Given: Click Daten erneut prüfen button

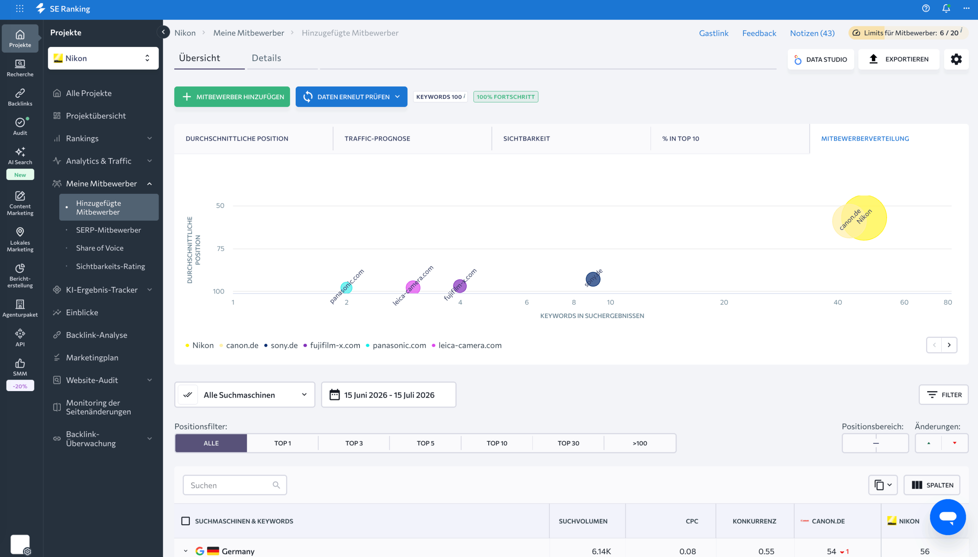Looking at the screenshot, I should pyautogui.click(x=351, y=97).
